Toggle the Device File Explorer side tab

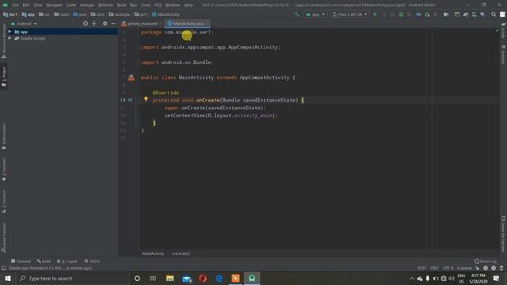[x=503, y=234]
